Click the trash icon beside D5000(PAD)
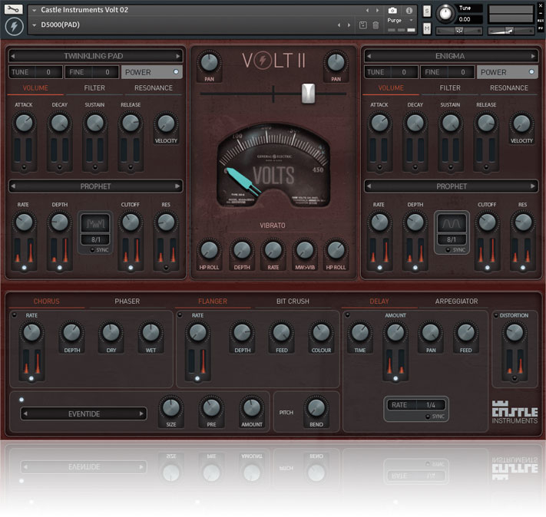The height and width of the screenshot is (517, 546). pos(376,25)
